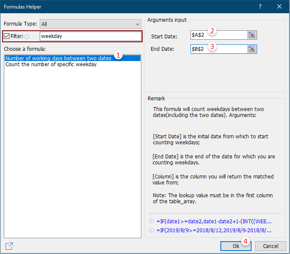Viewport: 290px width, 254px height.
Task: Click the End Date range selector icon
Action: (x=252, y=49)
